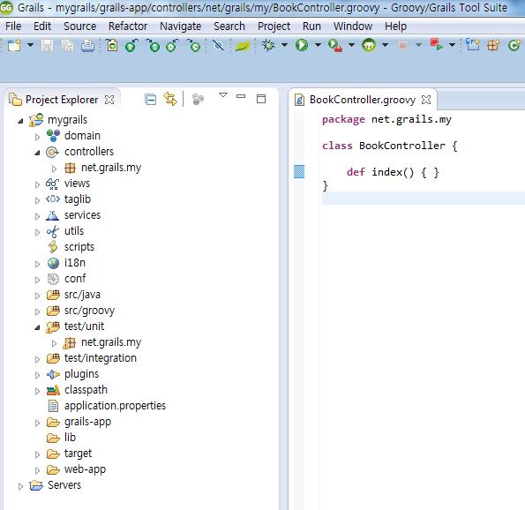Expand the domain folder node
The height and width of the screenshot is (510, 525).
pyautogui.click(x=37, y=137)
